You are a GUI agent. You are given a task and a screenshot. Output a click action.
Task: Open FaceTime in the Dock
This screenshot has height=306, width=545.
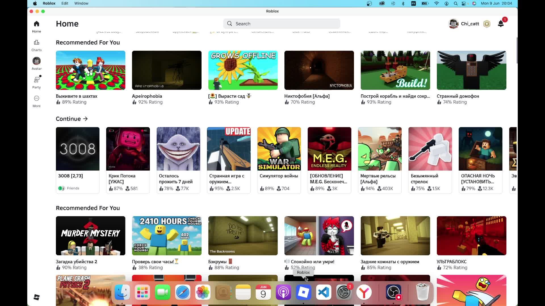(162, 292)
